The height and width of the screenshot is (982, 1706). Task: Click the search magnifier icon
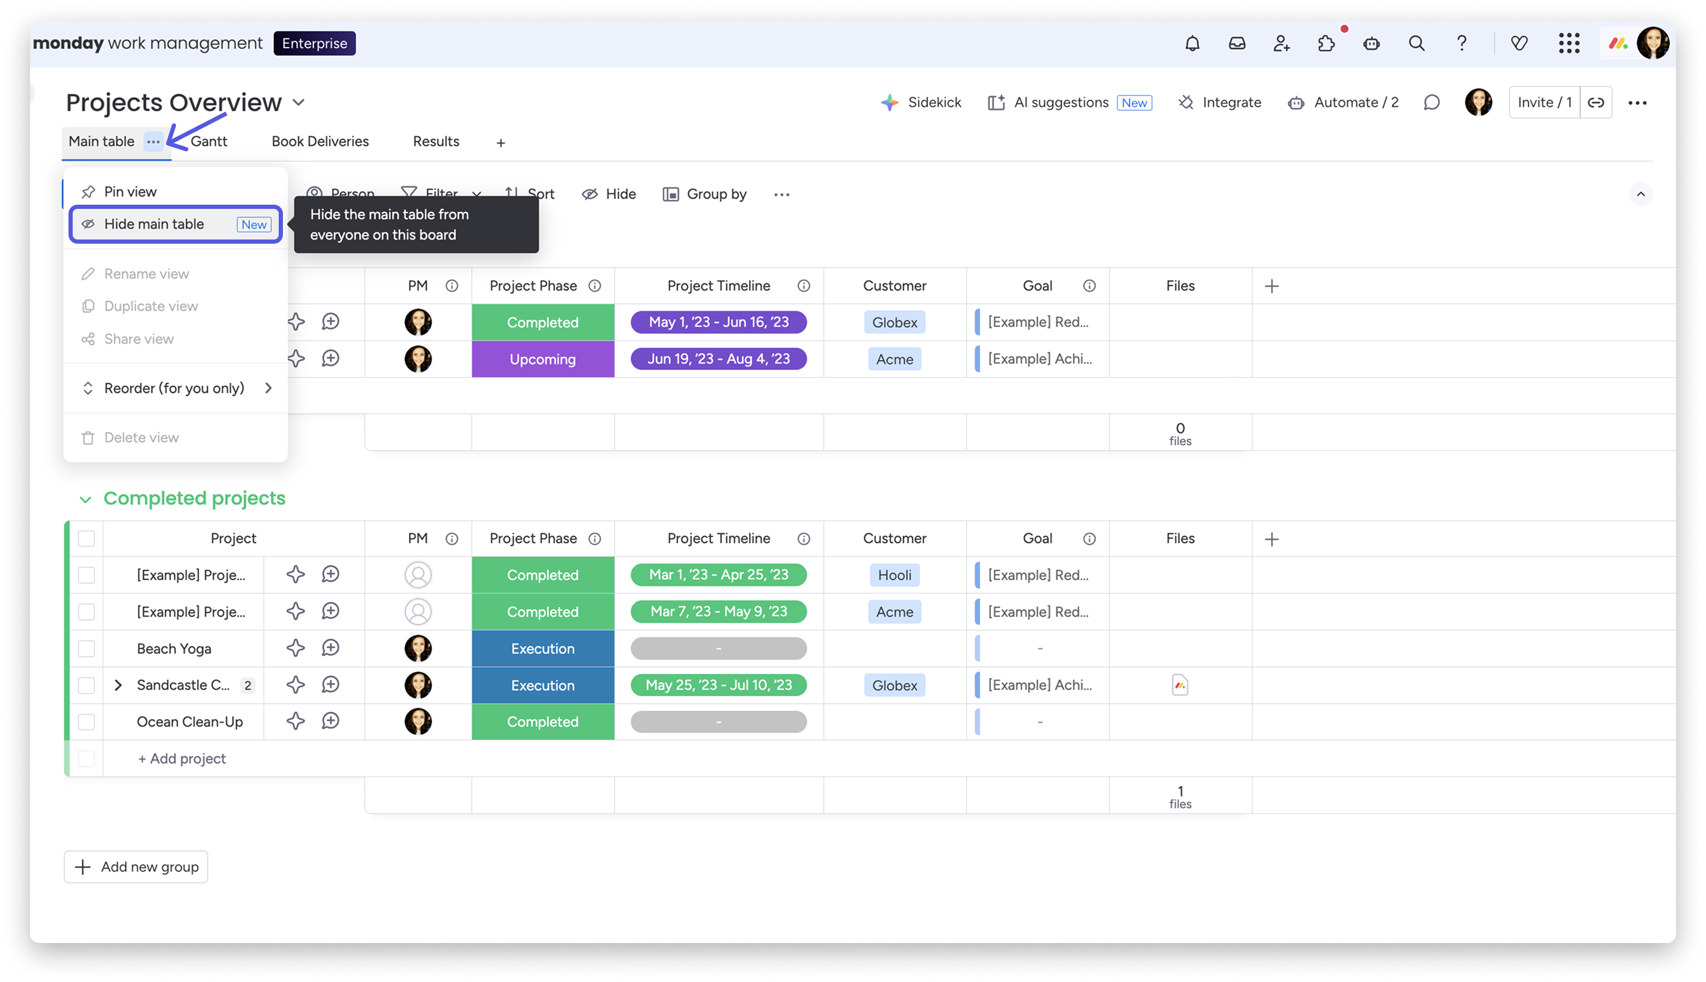point(1416,44)
